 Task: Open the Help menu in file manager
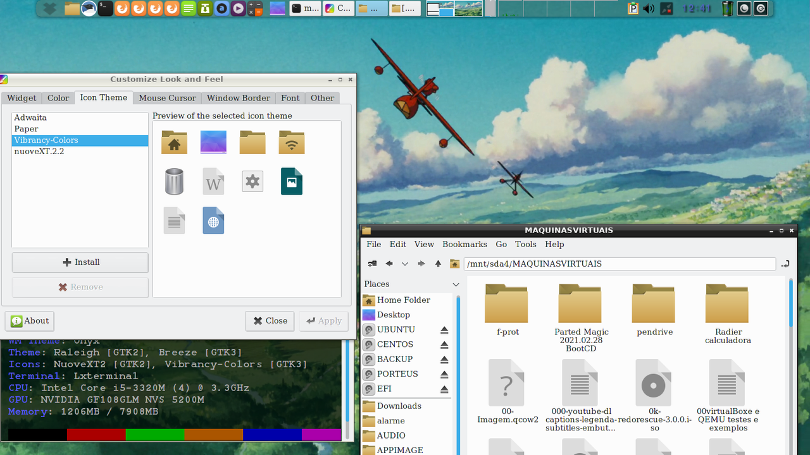pos(554,245)
